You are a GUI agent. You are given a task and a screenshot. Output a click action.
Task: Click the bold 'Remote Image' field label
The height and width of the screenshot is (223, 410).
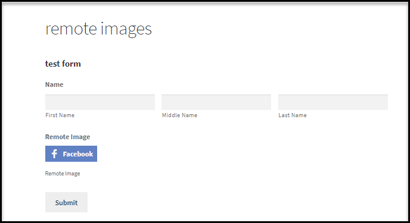tap(67, 137)
